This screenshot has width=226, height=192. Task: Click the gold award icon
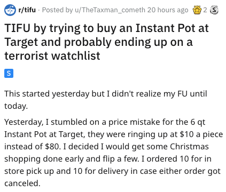(x=197, y=10)
